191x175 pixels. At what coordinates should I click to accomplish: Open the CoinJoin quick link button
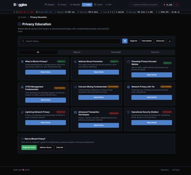click(x=60, y=148)
